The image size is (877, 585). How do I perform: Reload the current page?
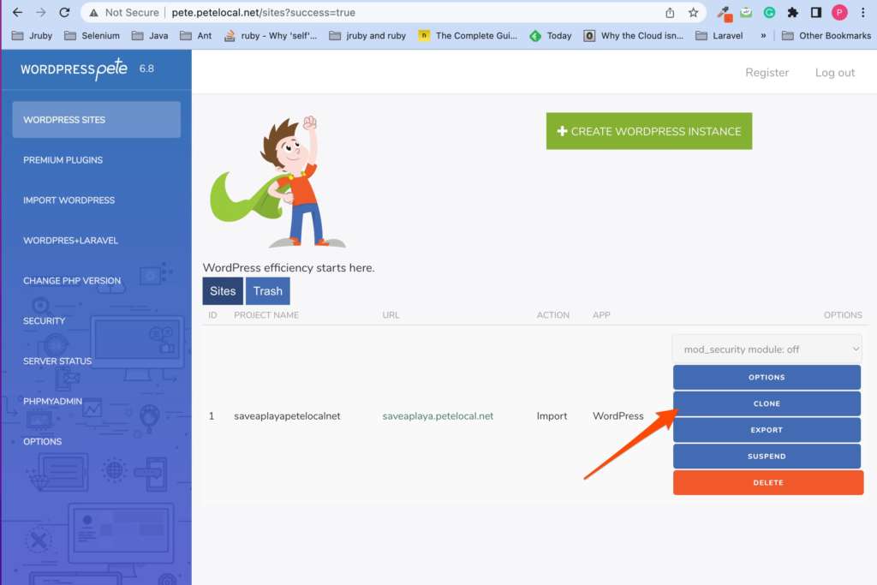[64, 13]
